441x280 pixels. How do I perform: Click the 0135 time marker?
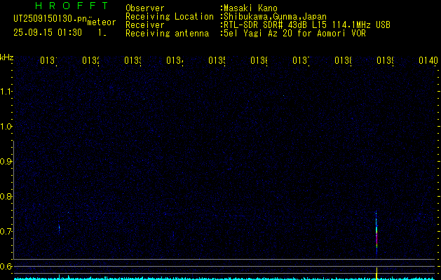217,60
